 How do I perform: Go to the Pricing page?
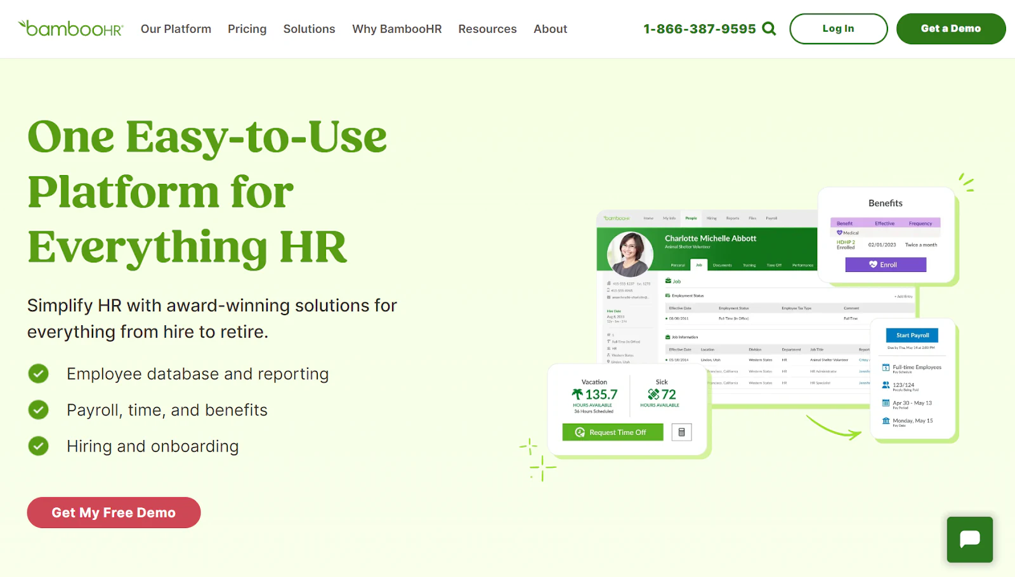pos(247,29)
